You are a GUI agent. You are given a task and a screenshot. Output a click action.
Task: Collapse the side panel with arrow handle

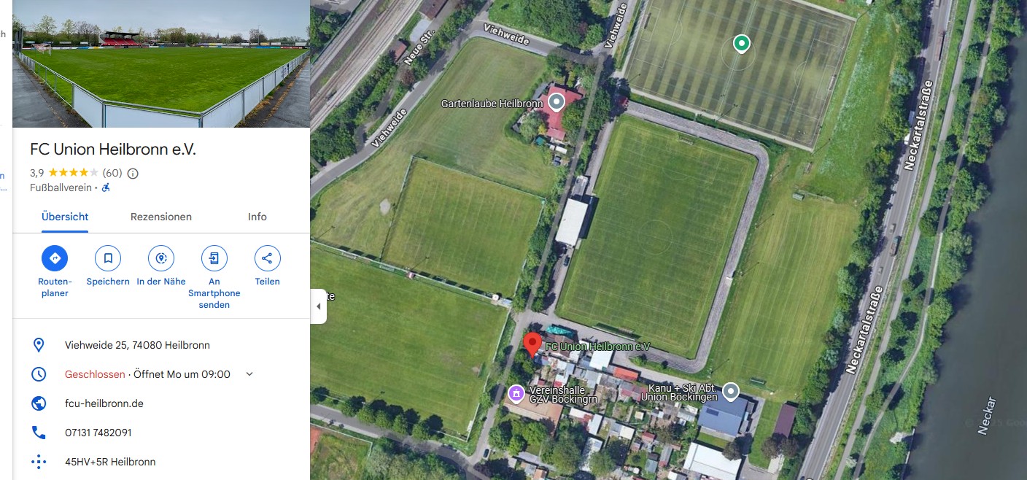319,306
